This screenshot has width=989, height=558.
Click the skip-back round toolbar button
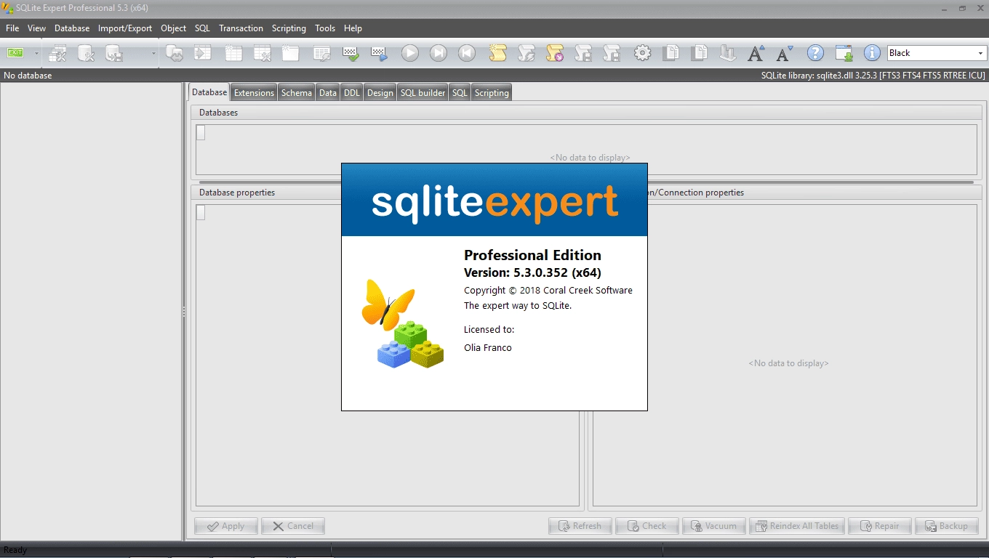click(467, 53)
